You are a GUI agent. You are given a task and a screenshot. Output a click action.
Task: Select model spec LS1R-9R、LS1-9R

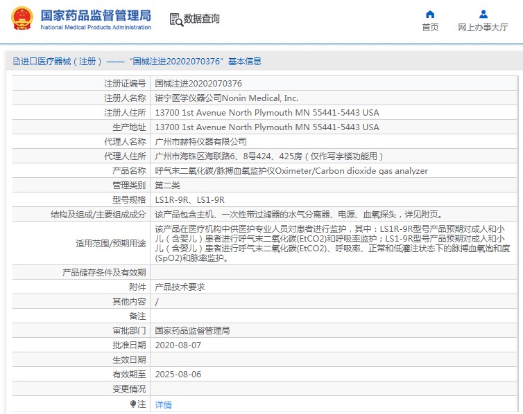click(x=189, y=199)
